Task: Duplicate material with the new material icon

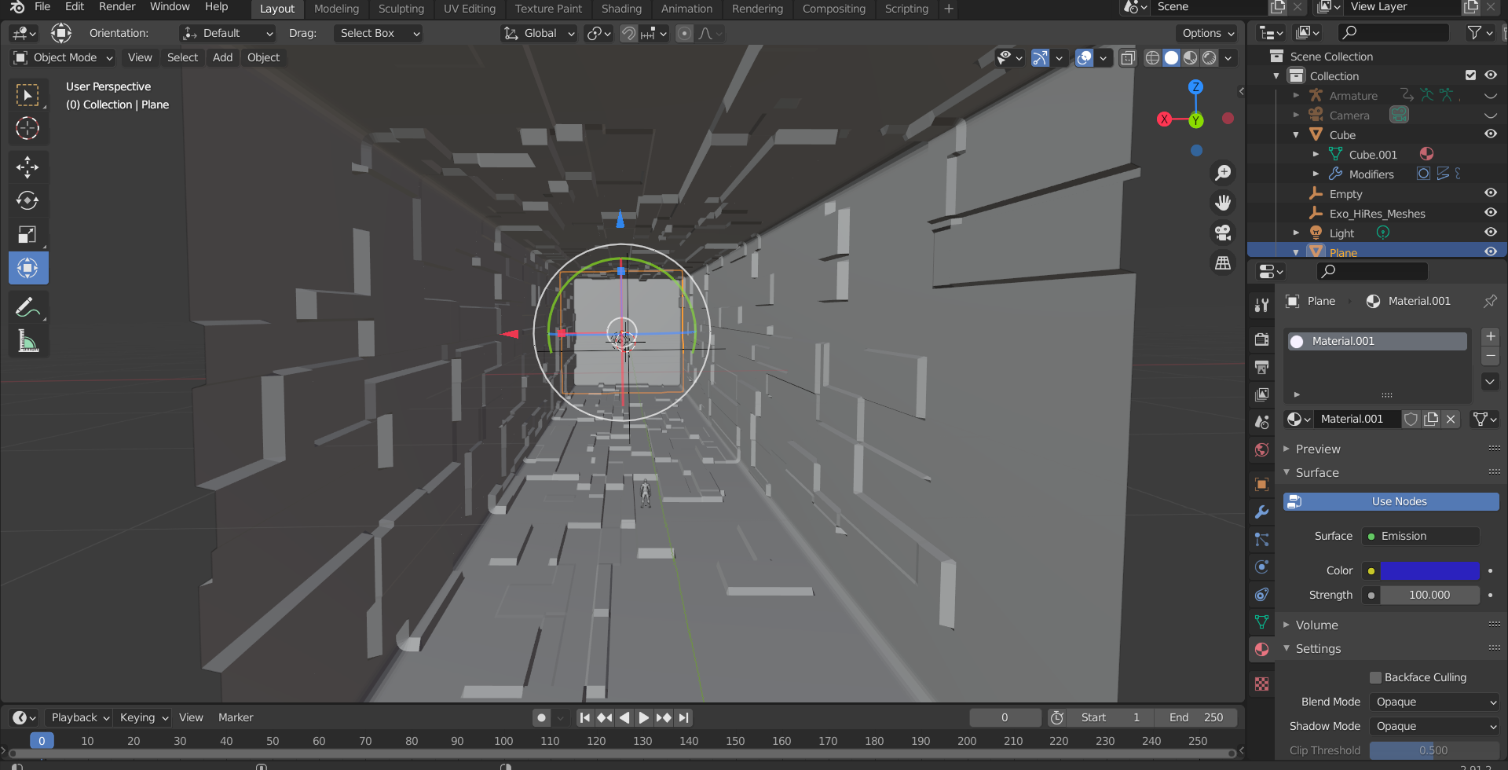Action: pyautogui.click(x=1431, y=419)
